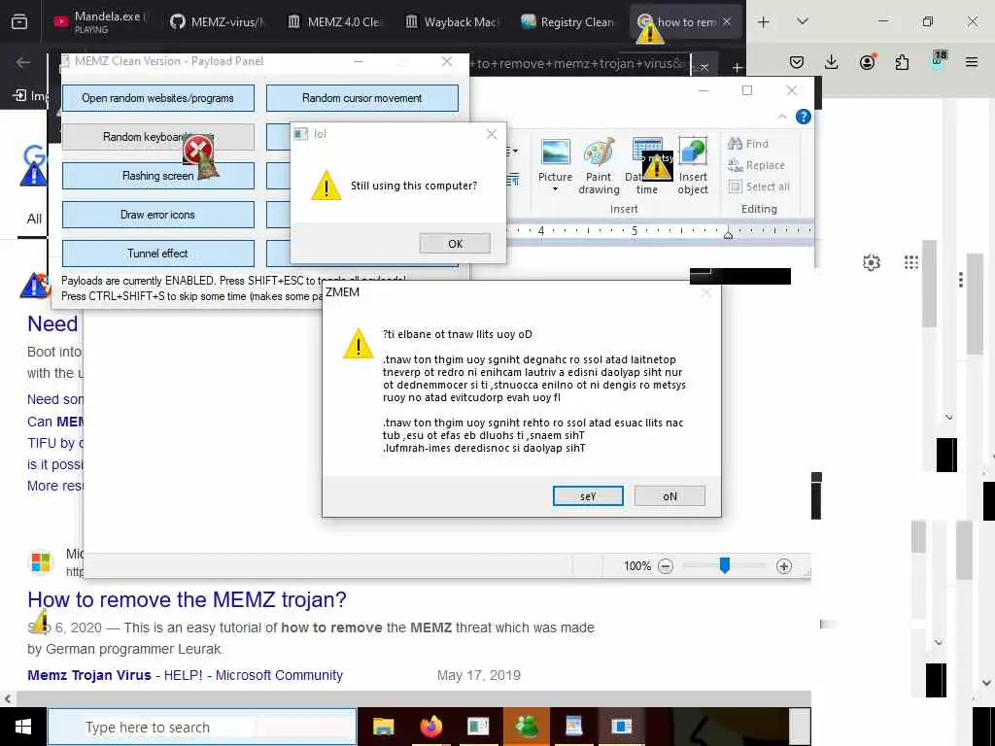Click the Type here to search box
995x746 pixels.
202,727
